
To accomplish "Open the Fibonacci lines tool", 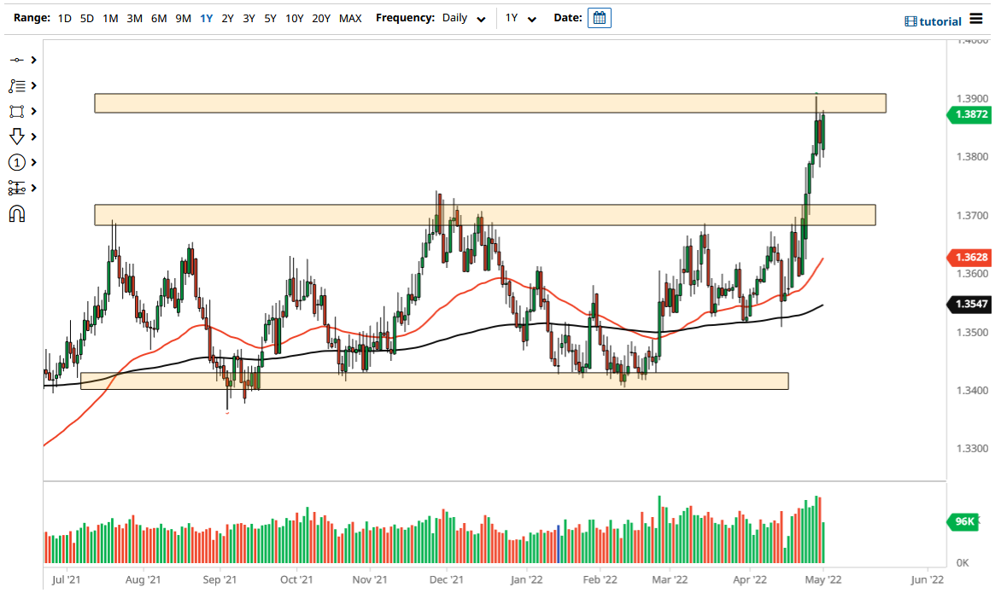I will click(17, 85).
